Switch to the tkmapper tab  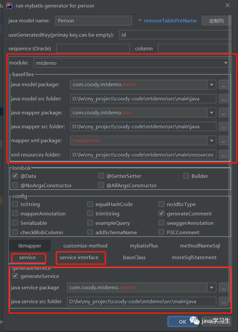[30, 246]
